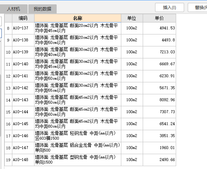Open the 我的数据 tab
The height and width of the screenshot is (169, 207).
(x=42, y=9)
